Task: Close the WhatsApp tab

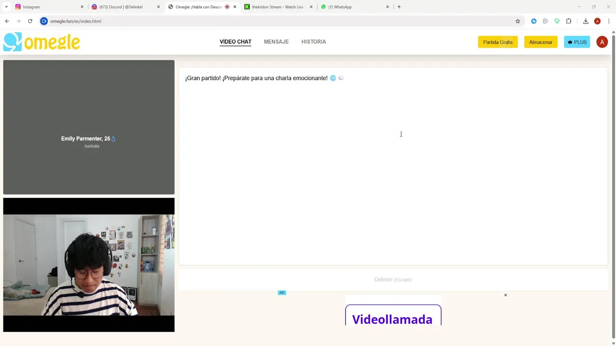Action: click(387, 7)
